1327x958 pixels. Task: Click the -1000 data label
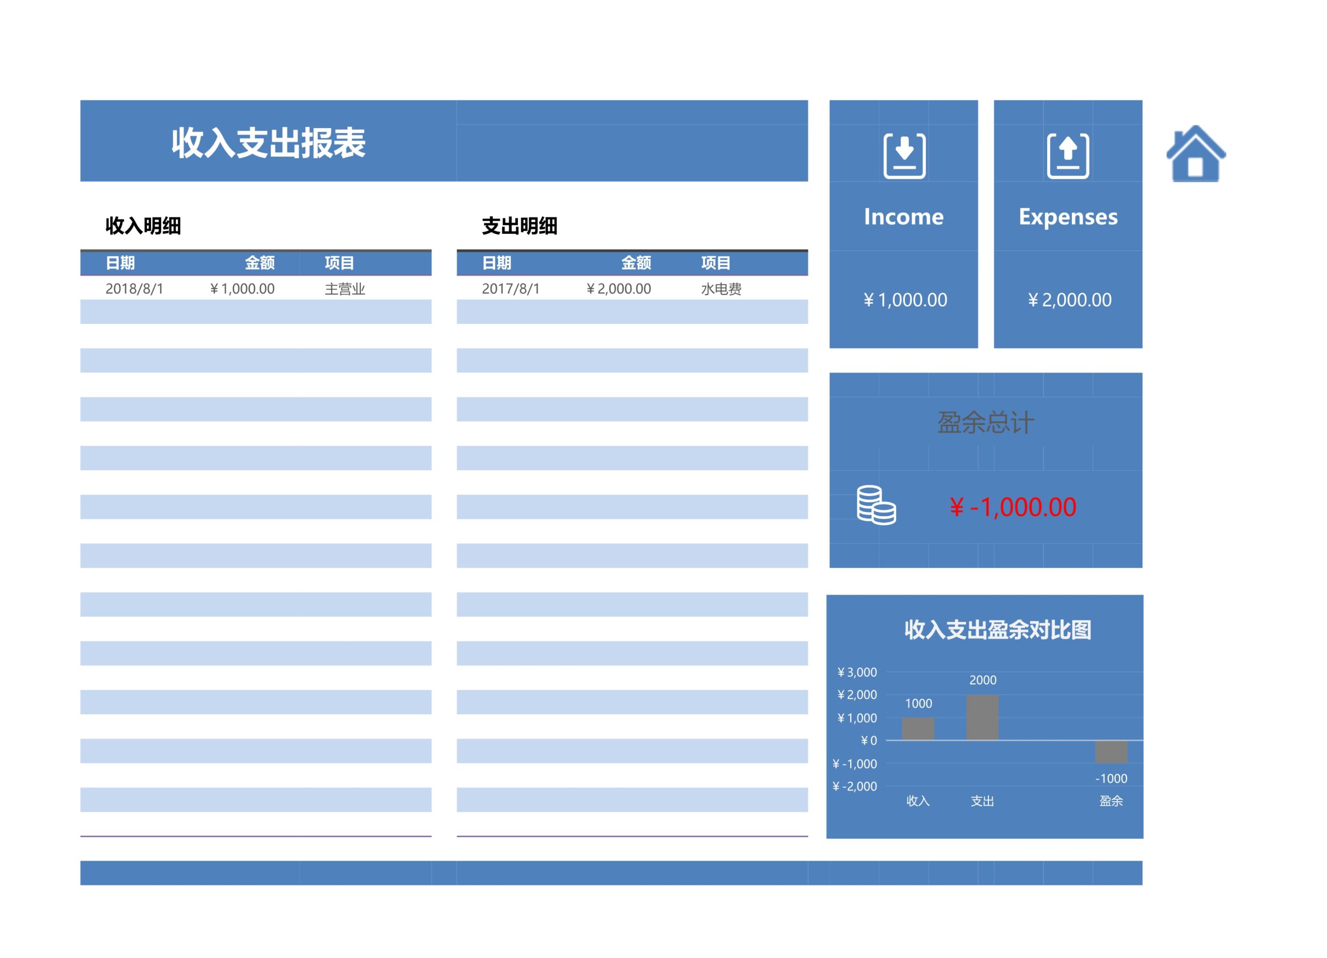pyautogui.click(x=1110, y=779)
